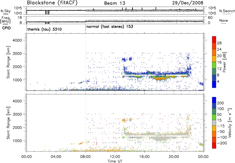The image size is (235, 163).
Task: Click the "Velocity [m s⁻¹]" colorbar title
Action: pyautogui.click(x=230, y=123)
